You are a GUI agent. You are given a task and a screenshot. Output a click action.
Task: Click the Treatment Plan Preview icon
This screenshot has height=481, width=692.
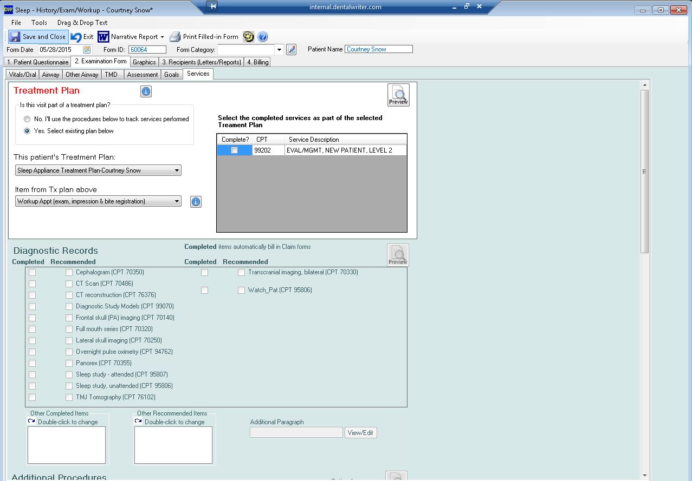pyautogui.click(x=398, y=95)
